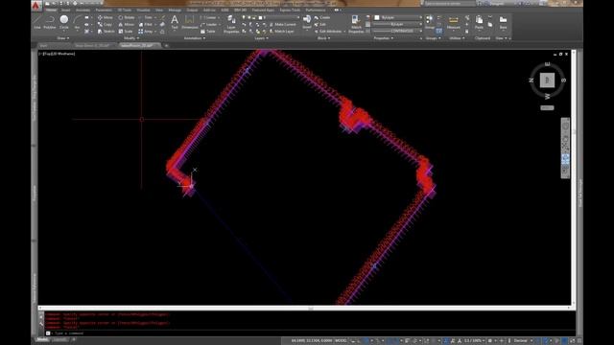Image resolution: width=614 pixels, height=345 pixels.
Task: Activate the Array command
Action: [x=146, y=32]
